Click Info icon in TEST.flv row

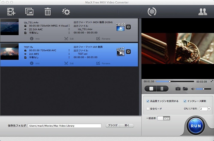tap(32, 63)
